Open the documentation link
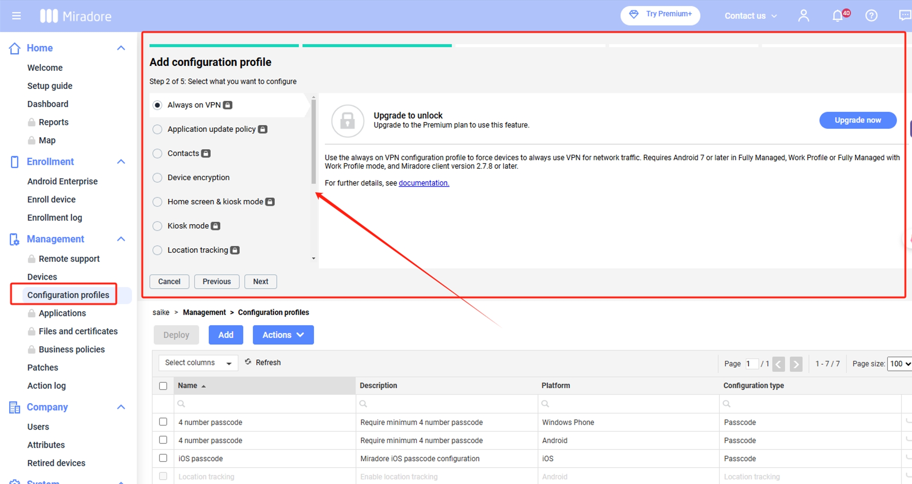The width and height of the screenshot is (912, 484). 424,183
